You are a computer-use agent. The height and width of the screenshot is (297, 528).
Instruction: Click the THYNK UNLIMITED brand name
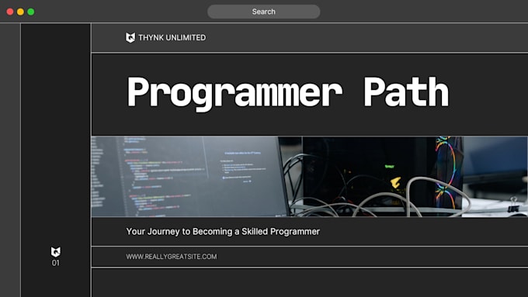tap(172, 38)
